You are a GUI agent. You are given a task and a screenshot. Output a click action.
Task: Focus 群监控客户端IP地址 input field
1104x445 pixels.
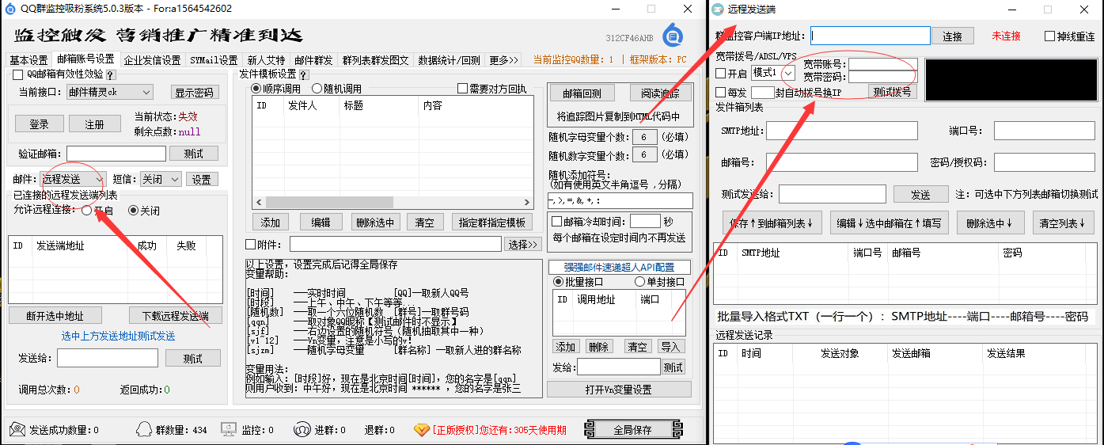[x=870, y=36]
